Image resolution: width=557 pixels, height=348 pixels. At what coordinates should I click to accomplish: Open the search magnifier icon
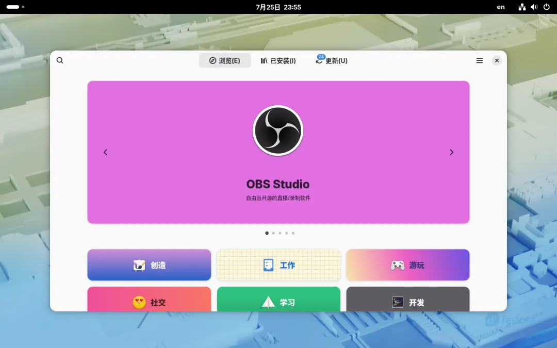coord(60,60)
